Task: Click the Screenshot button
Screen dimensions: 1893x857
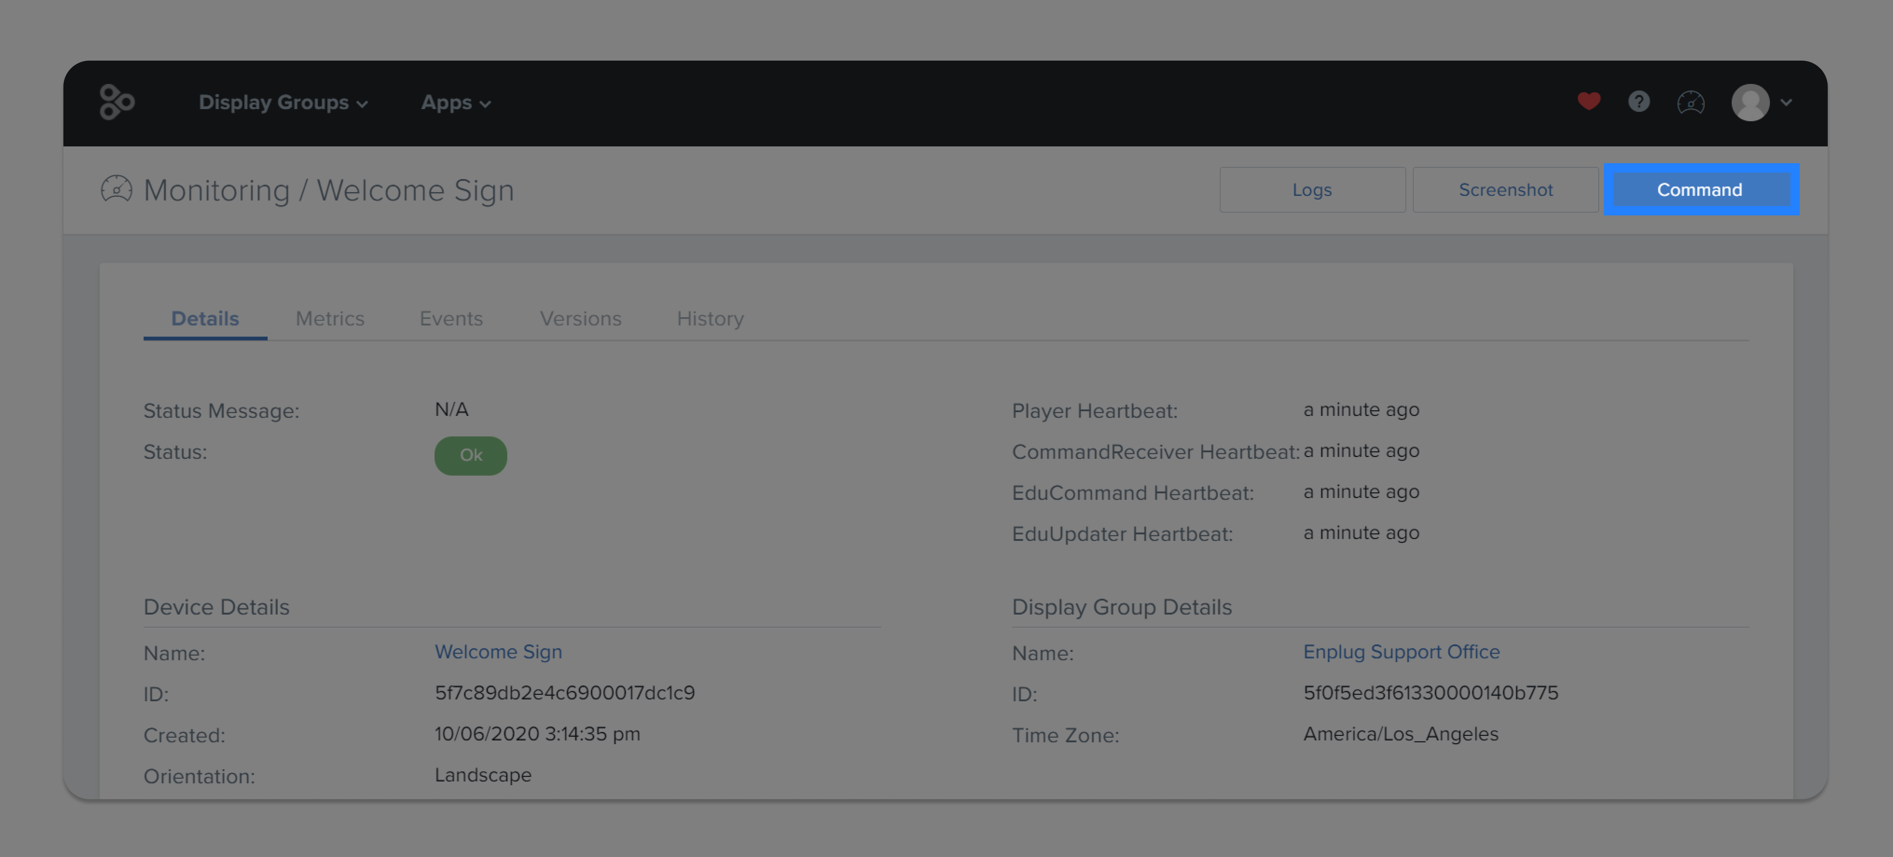Action: [1505, 189]
